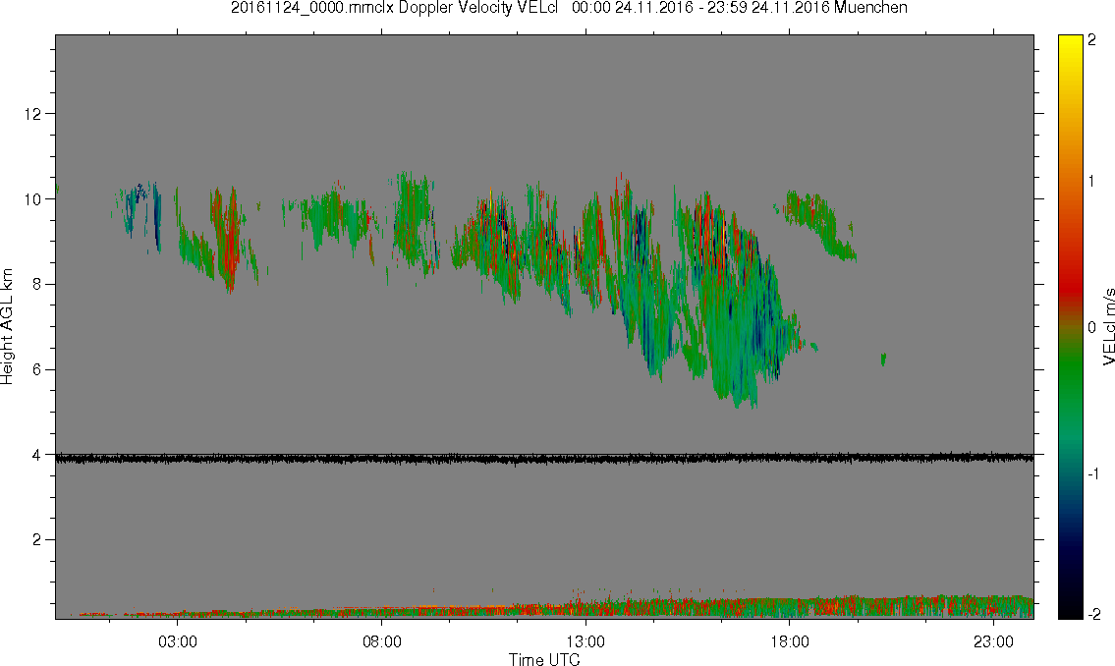This screenshot has height=666, width=1115.
Task: Click the colorbar top value '2'
Action: (x=1091, y=40)
